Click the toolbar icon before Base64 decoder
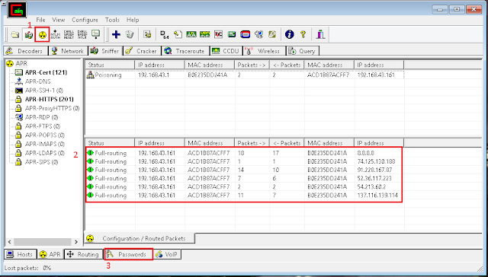 147,34
